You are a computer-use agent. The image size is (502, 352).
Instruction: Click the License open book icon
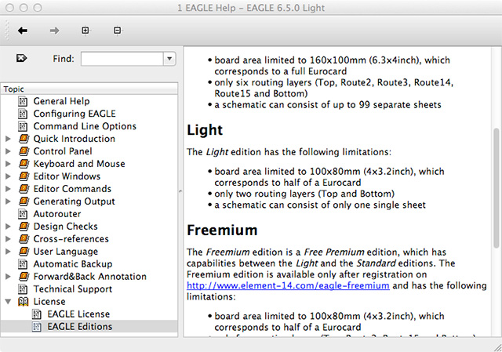(x=23, y=302)
